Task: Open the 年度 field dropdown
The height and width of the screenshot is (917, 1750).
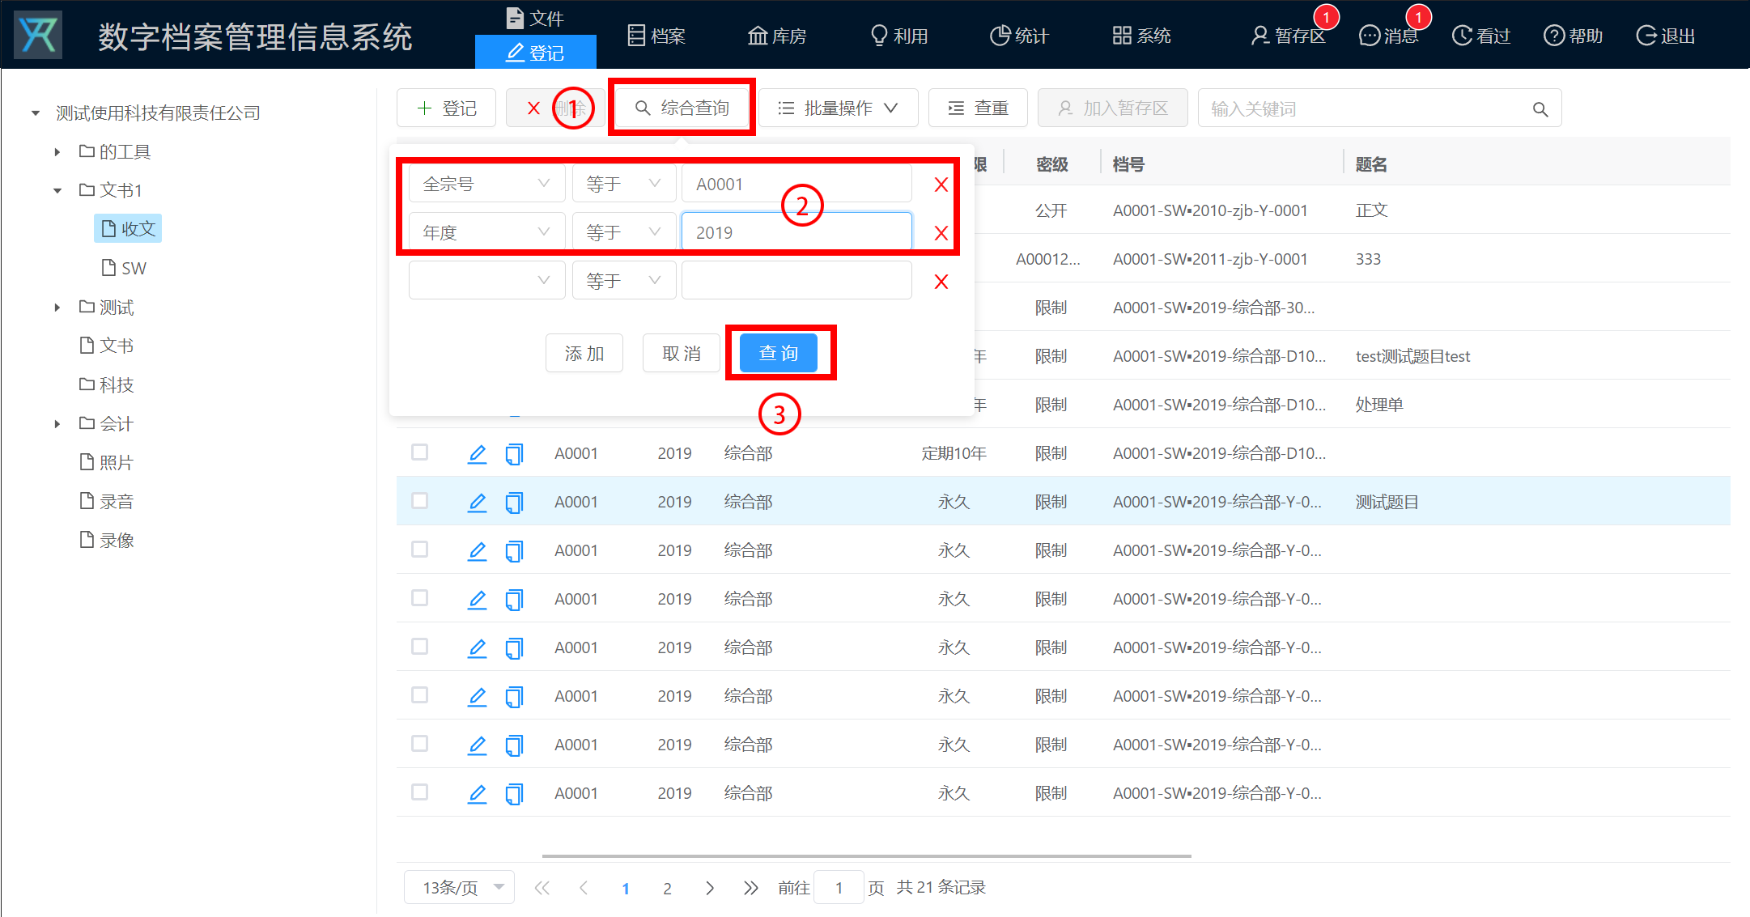Action: point(486,232)
